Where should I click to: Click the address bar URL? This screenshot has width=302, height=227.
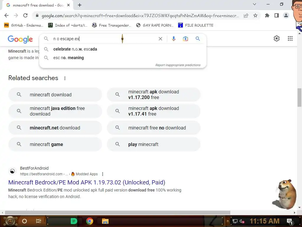pyautogui.click(x=140, y=16)
